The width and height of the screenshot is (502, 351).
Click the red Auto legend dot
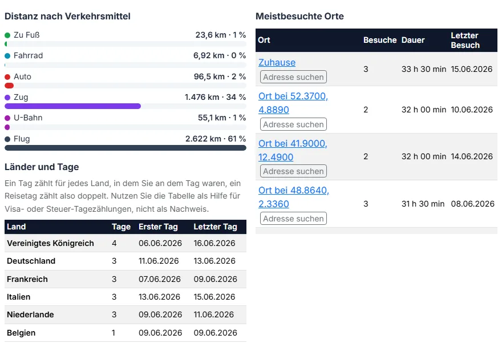click(x=7, y=77)
